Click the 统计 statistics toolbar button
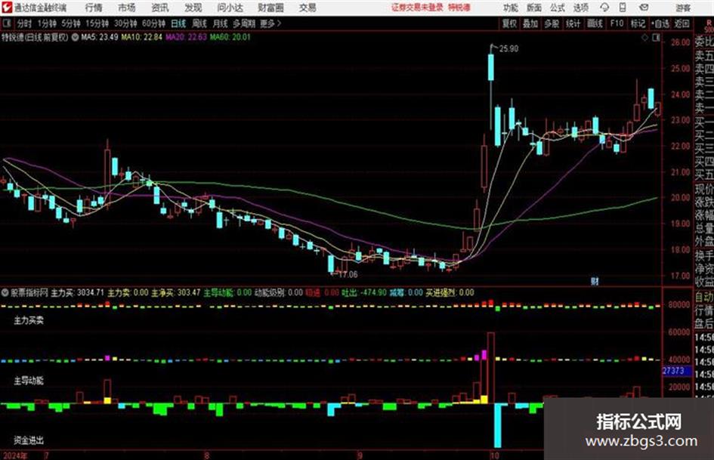Image resolution: width=714 pixels, height=460 pixels. (x=573, y=23)
